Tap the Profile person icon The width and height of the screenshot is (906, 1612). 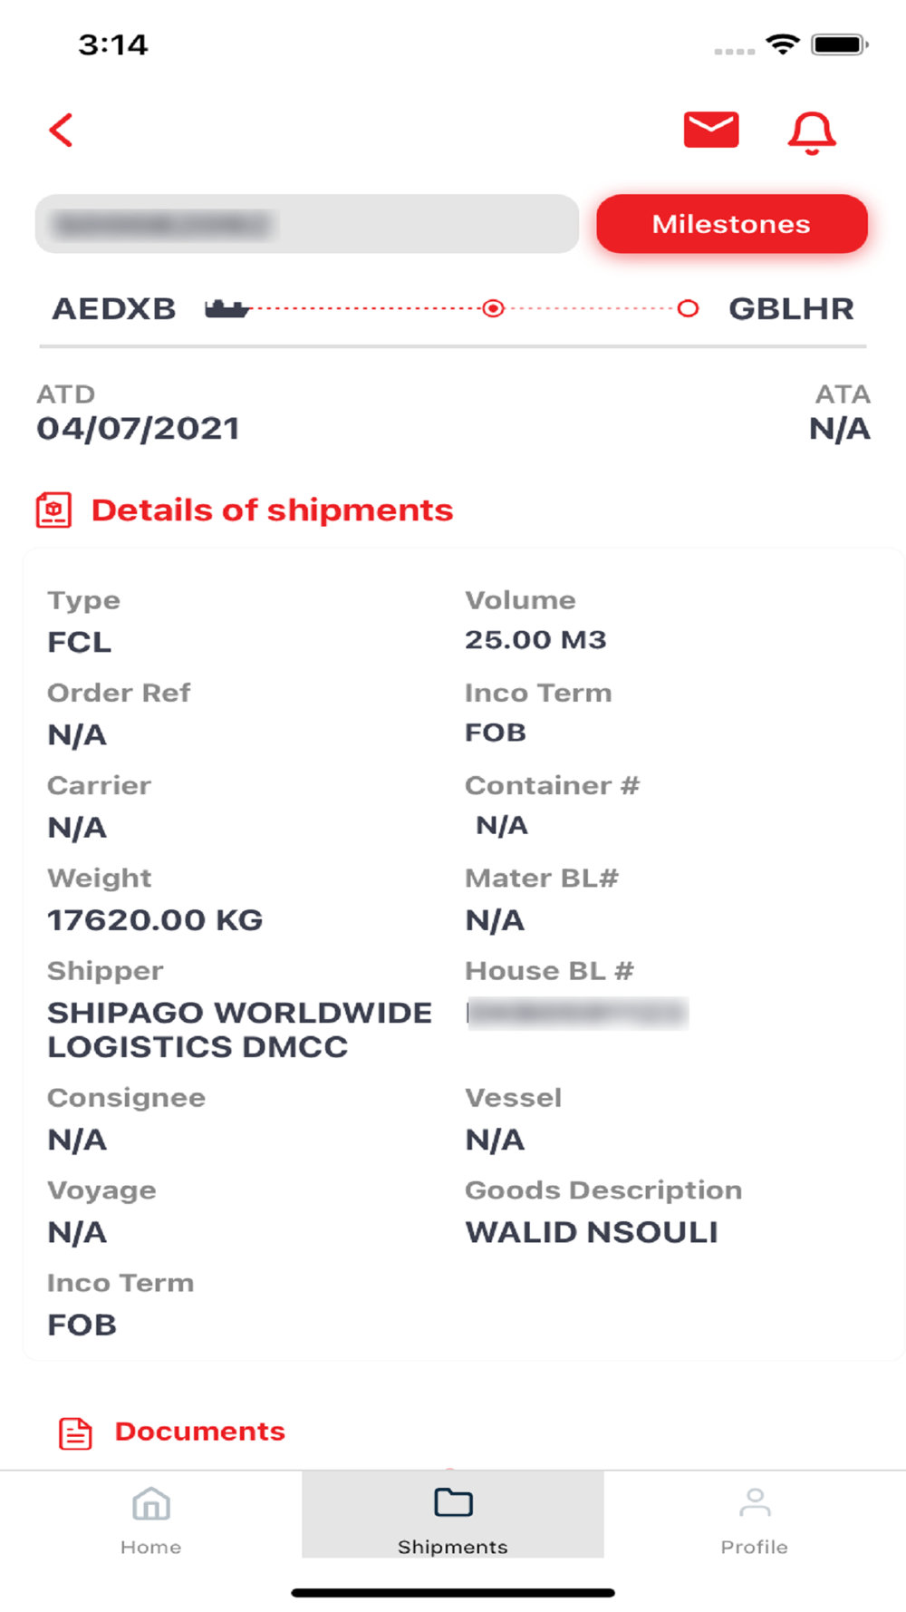(x=755, y=1502)
